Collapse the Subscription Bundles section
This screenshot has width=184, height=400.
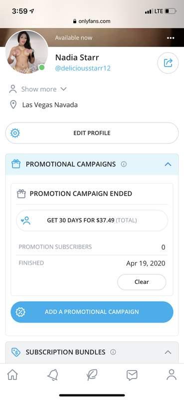[168, 352]
